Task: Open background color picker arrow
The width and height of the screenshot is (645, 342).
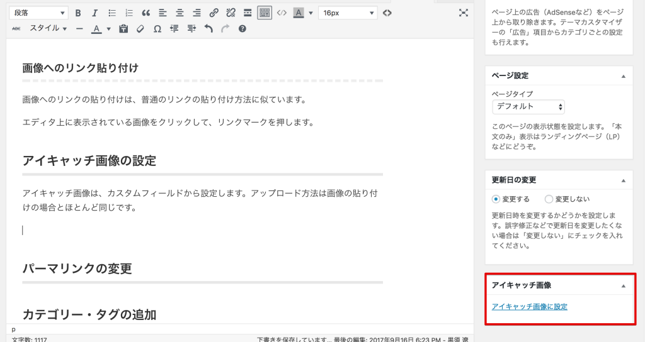Action: click(311, 13)
